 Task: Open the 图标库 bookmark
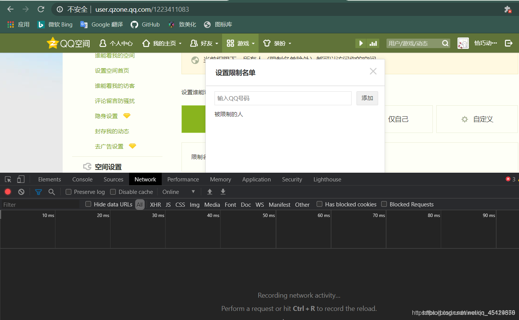pyautogui.click(x=218, y=24)
